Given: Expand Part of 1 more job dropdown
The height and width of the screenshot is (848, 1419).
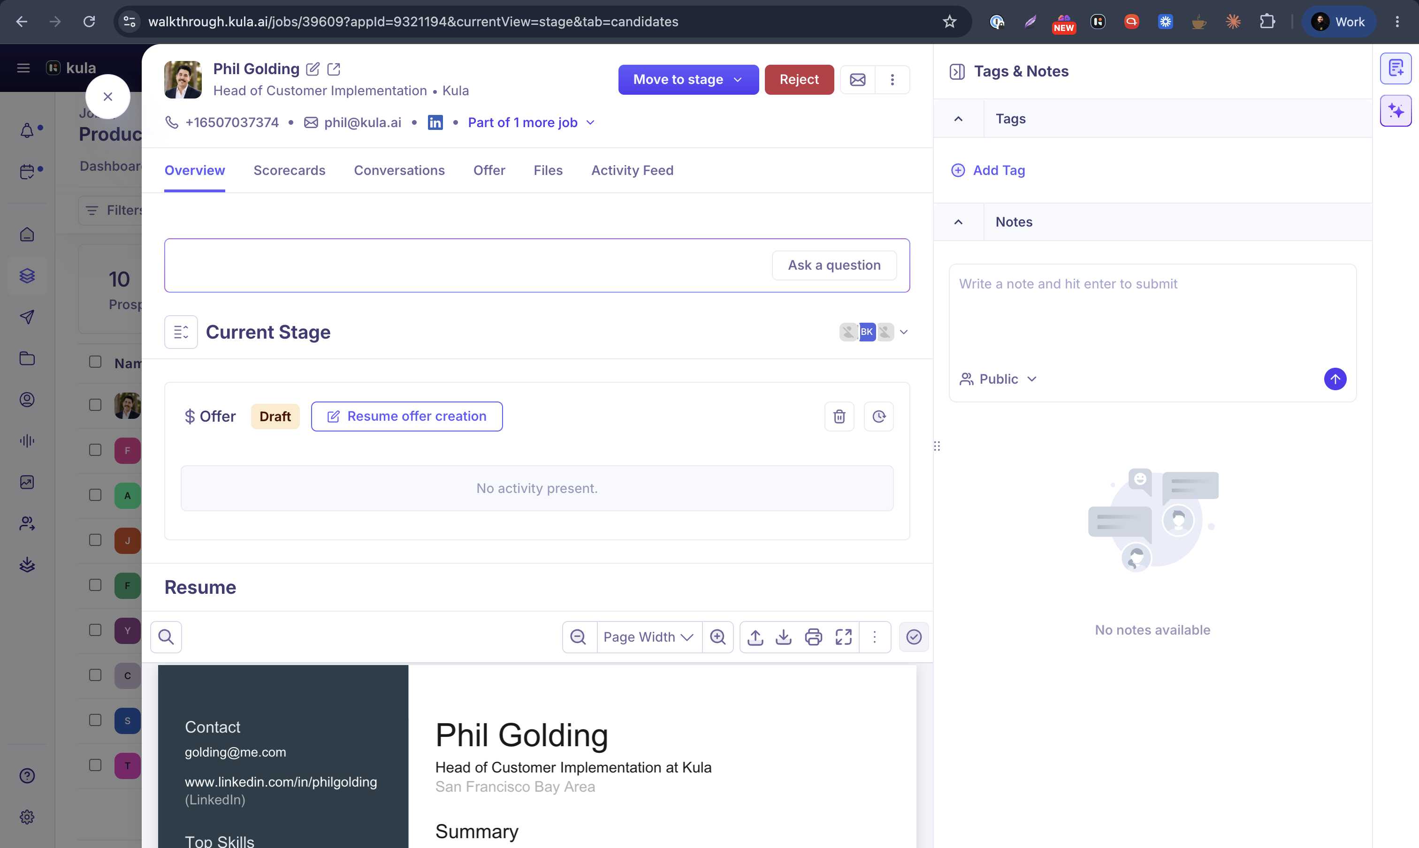Looking at the screenshot, I should pyautogui.click(x=531, y=122).
